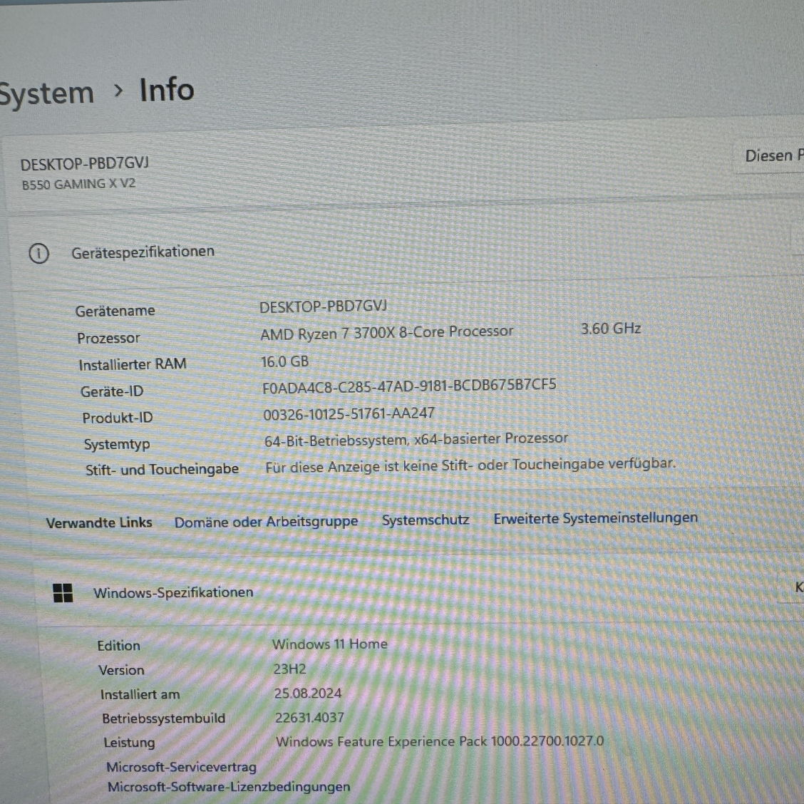
Task: Click the Systemtyp label
Action: click(117, 444)
